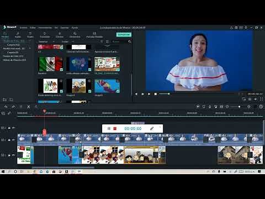Click the scissors split icon

point(28,107)
